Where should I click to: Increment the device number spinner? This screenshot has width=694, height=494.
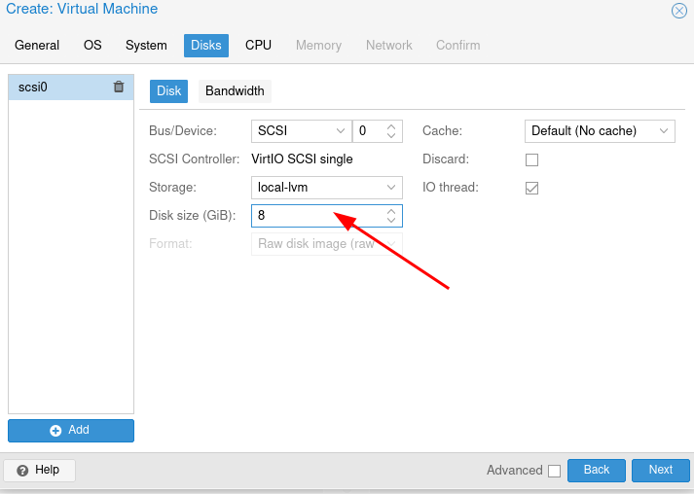click(391, 125)
